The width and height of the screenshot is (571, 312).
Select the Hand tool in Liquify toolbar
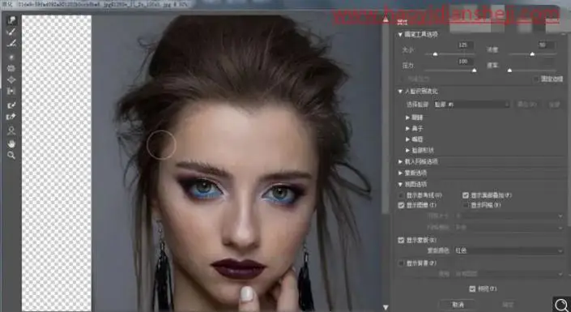pos(11,143)
